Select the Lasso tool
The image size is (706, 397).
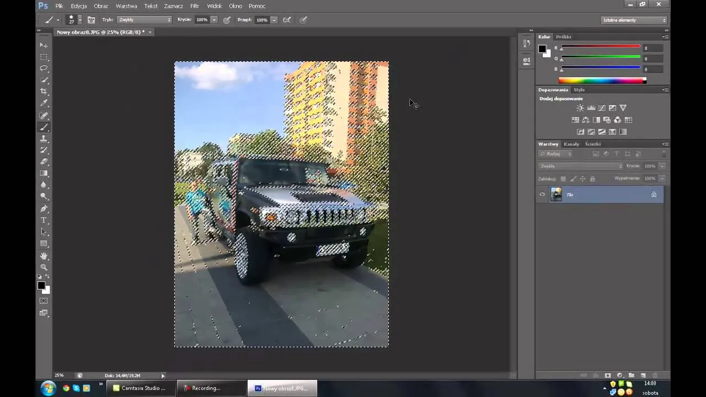coord(44,68)
